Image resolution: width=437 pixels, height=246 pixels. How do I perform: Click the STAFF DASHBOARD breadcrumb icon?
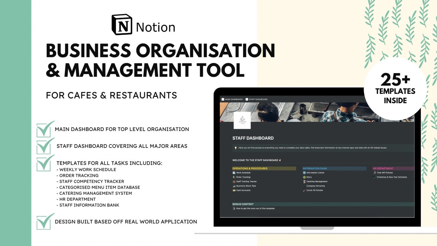point(247,99)
